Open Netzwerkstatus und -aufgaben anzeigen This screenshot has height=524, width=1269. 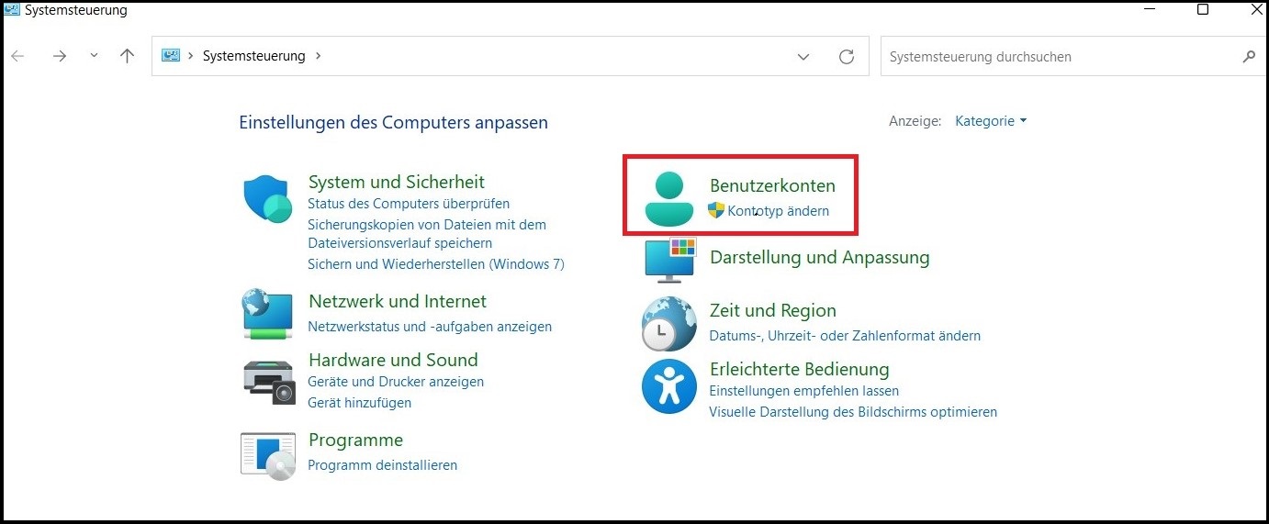[x=430, y=327]
